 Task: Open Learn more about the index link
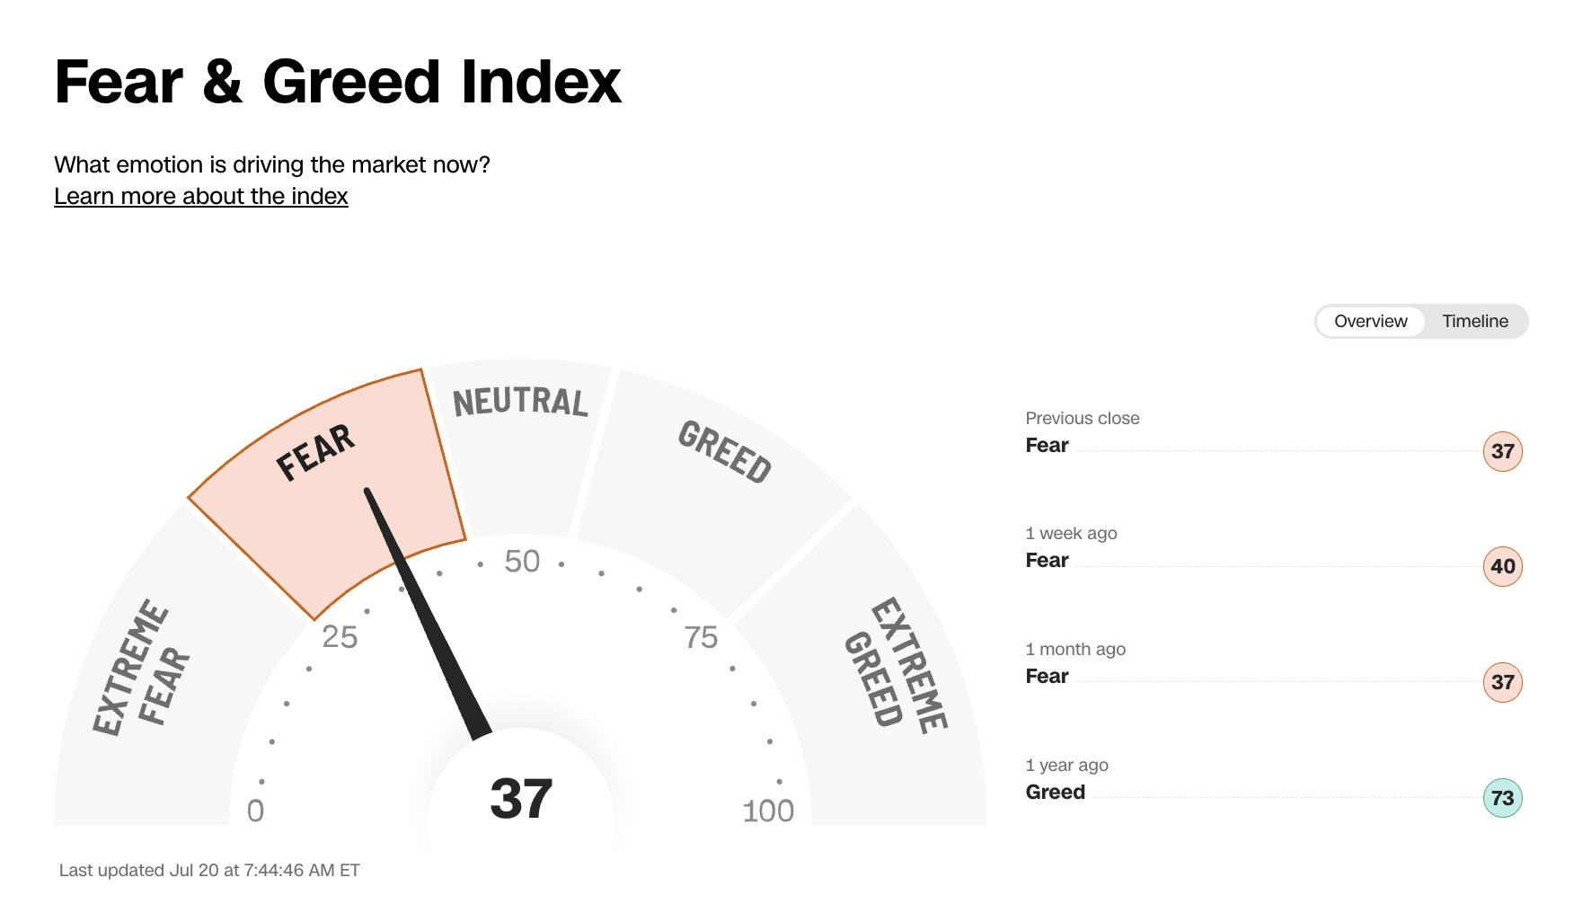(x=201, y=196)
